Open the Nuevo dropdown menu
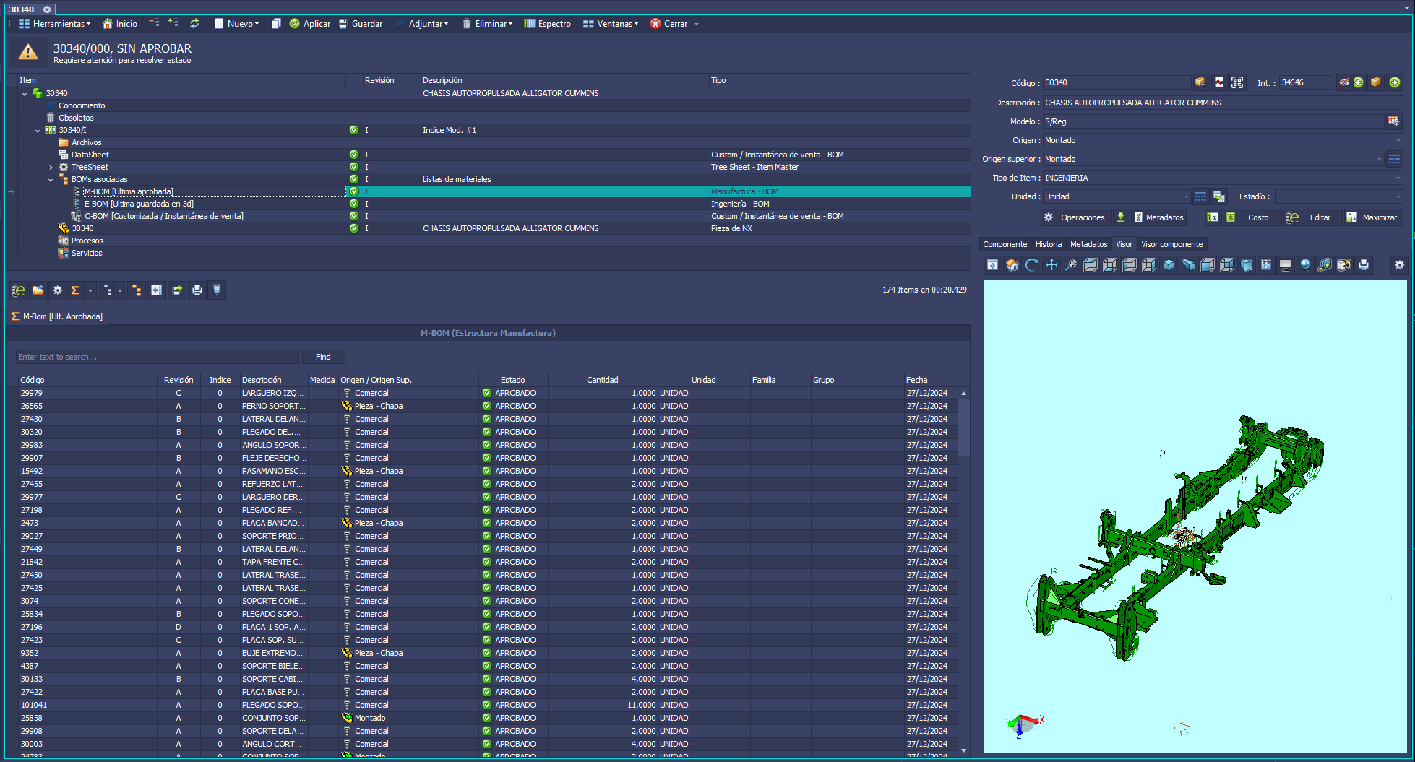The image size is (1415, 762). point(236,24)
